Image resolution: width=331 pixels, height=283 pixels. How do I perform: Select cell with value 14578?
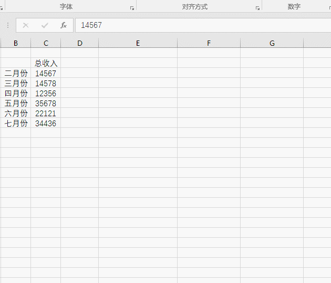point(46,83)
